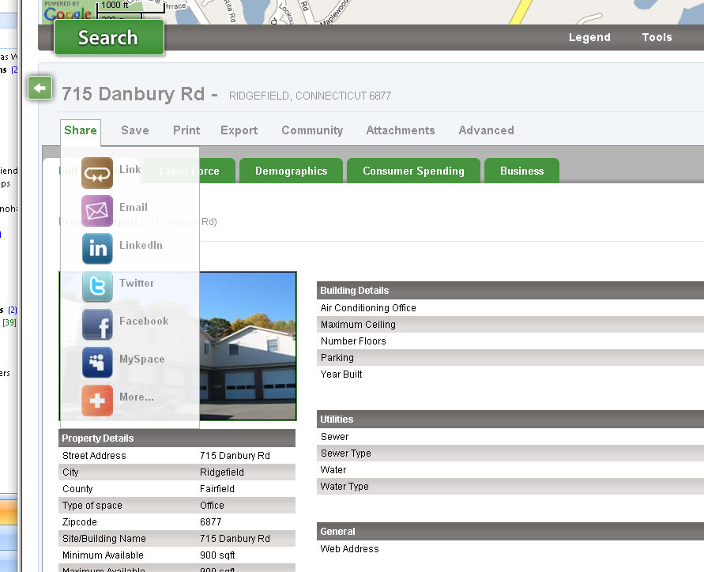Open the Tools panel
Viewport: 704px width, 572px height.
[x=657, y=37]
